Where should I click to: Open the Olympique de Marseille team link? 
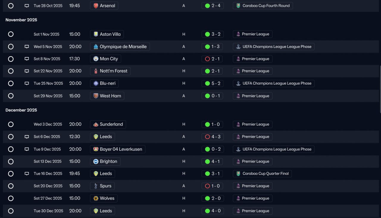tap(120, 46)
